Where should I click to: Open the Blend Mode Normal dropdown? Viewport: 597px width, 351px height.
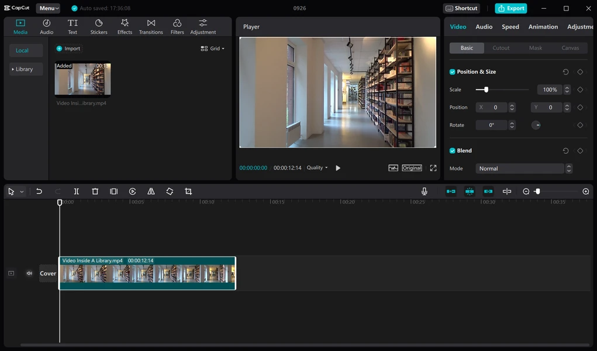click(524, 168)
